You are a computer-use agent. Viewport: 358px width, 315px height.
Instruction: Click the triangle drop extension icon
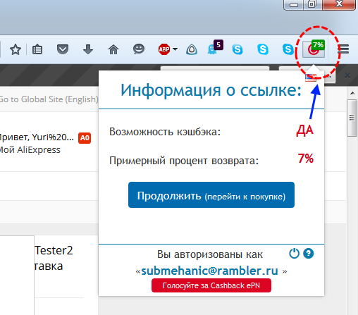point(192,49)
